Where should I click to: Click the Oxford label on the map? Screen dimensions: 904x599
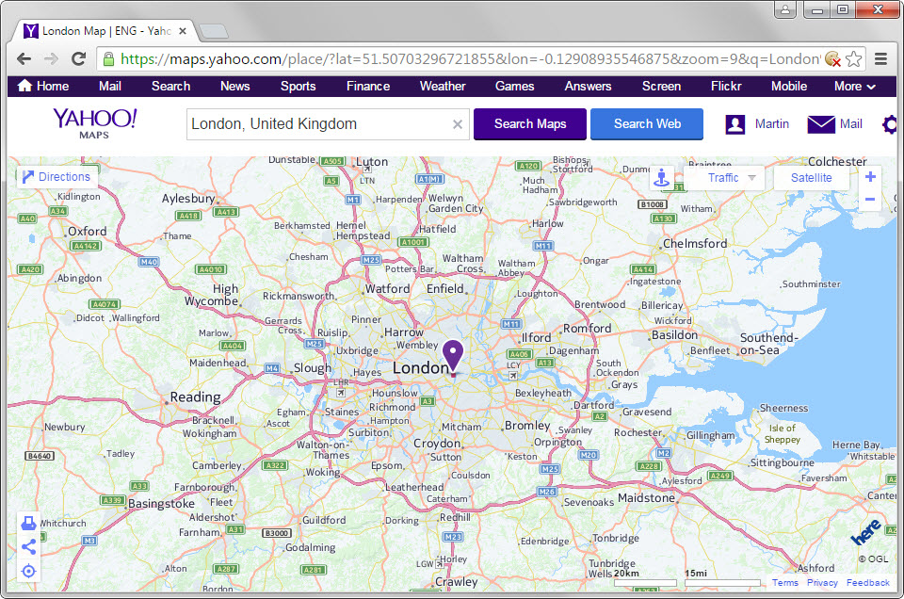click(87, 231)
